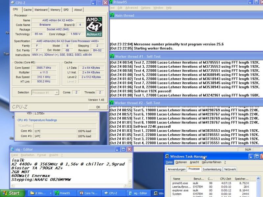Sort processes by CPU-Zeit column header
The image size is (263, 197).
pos(224,179)
